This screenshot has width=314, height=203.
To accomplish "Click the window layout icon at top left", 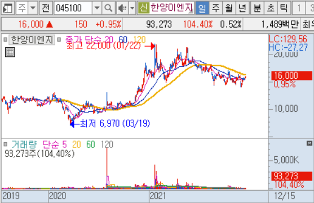I will pyautogui.click(x=7, y=8).
